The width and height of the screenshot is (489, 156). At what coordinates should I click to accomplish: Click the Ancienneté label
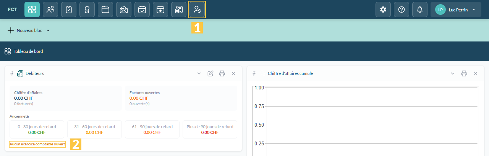pyautogui.click(x=19, y=116)
